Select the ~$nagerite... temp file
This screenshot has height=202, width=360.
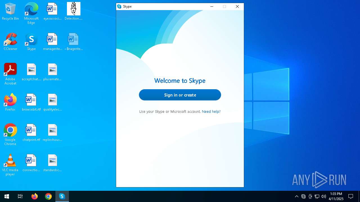73,42
